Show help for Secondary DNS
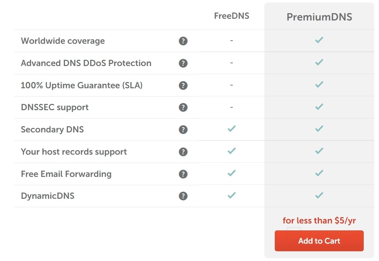 pyautogui.click(x=183, y=130)
